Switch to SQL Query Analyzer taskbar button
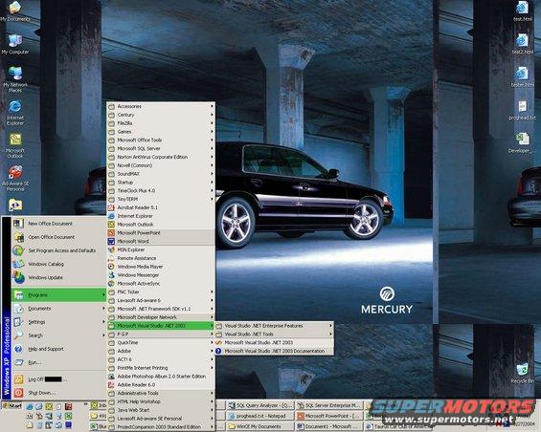This screenshot has width=541, height=432. [x=260, y=406]
